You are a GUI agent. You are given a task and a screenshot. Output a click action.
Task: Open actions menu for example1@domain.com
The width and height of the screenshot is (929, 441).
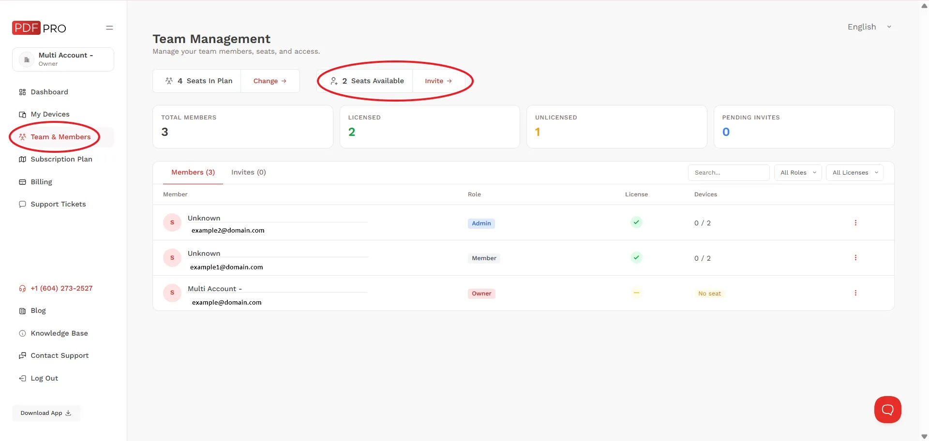[x=855, y=258]
